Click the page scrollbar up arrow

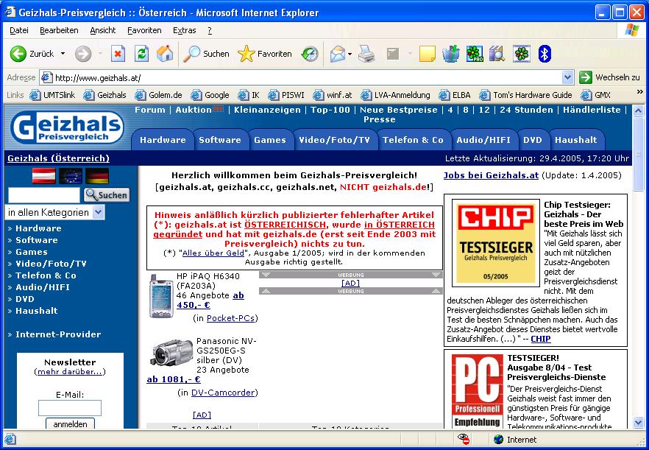point(638,110)
